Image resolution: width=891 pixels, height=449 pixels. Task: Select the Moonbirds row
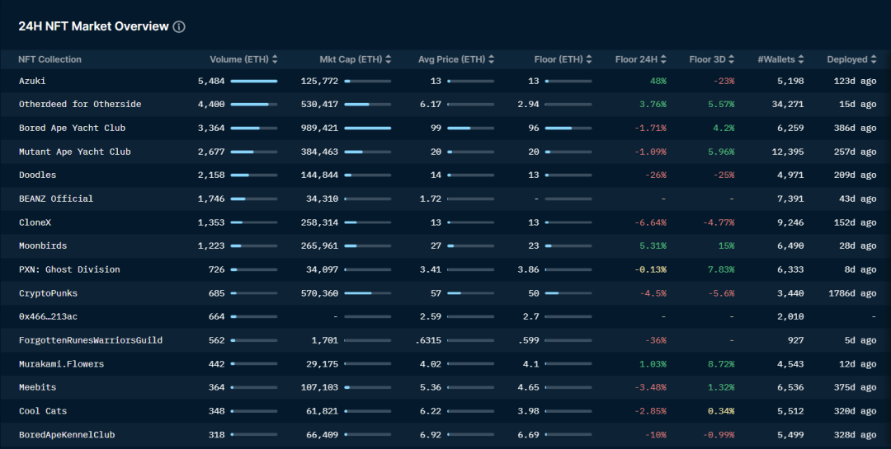445,246
